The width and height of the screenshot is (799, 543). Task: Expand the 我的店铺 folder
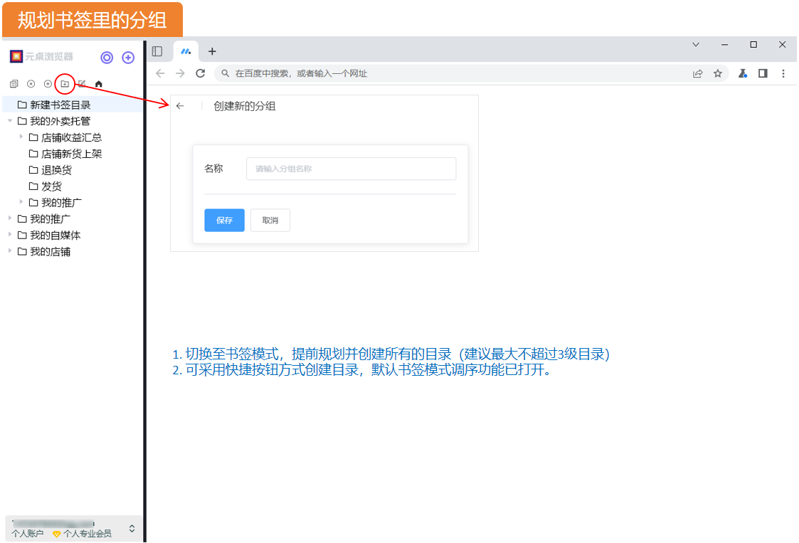10,251
